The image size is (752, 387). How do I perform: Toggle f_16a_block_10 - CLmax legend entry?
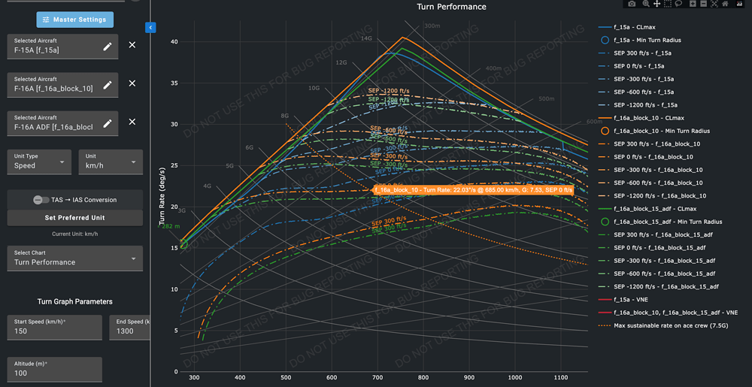[648, 118]
